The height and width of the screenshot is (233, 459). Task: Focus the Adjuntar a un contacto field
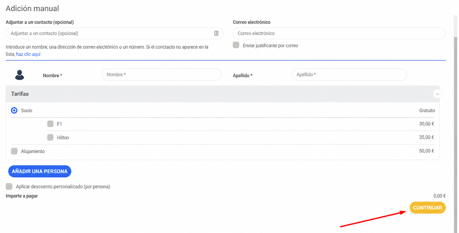(x=114, y=33)
